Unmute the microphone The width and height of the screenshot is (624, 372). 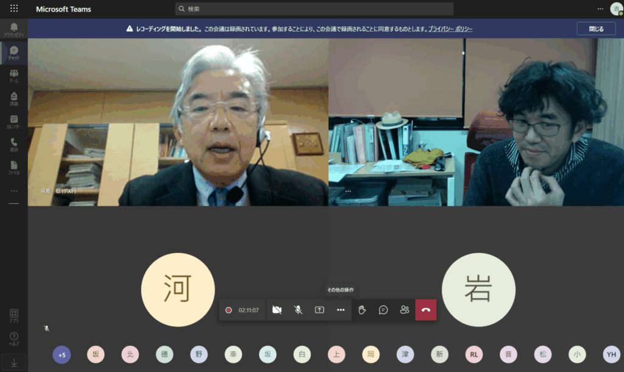click(298, 310)
